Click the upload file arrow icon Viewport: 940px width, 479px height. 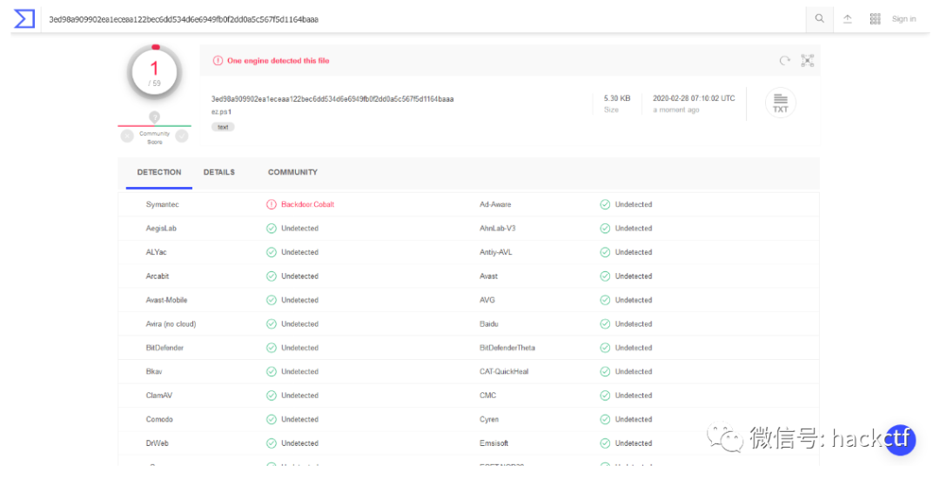847,18
